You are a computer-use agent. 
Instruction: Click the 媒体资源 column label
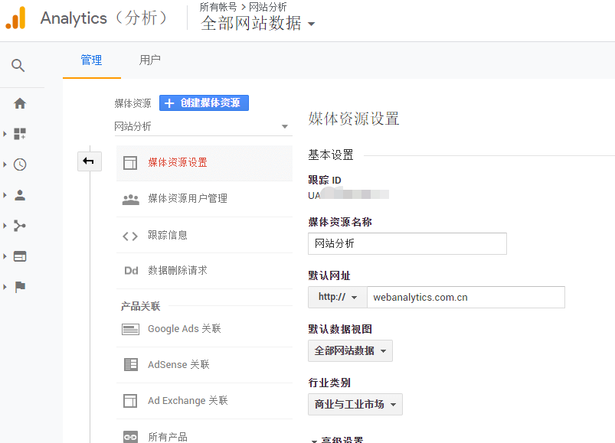click(132, 103)
